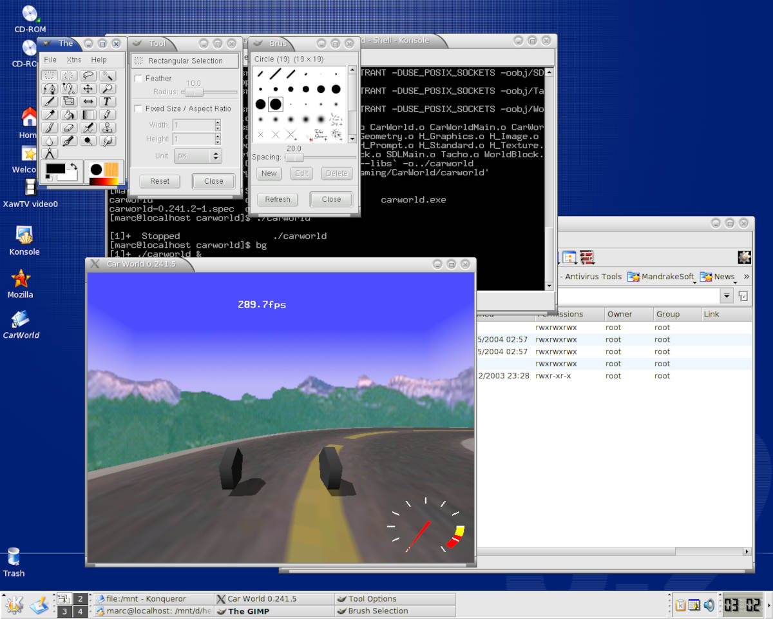Select the Clone stamp tool
The height and width of the screenshot is (619, 773).
(x=108, y=128)
